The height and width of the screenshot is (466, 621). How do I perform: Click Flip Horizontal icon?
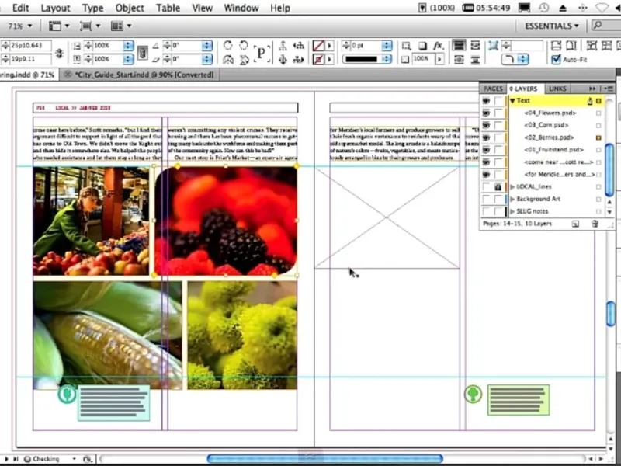[227, 60]
